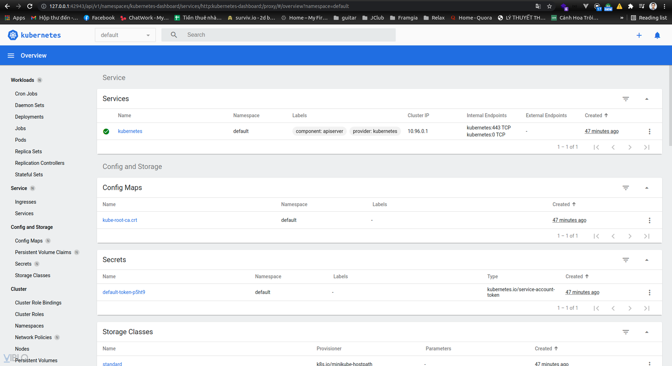The width and height of the screenshot is (672, 366).
Task: Click the create new resource plus icon
Action: 639,35
